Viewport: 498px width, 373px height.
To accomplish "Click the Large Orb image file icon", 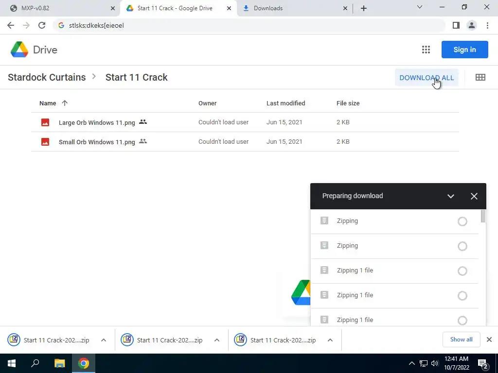I will (45, 122).
